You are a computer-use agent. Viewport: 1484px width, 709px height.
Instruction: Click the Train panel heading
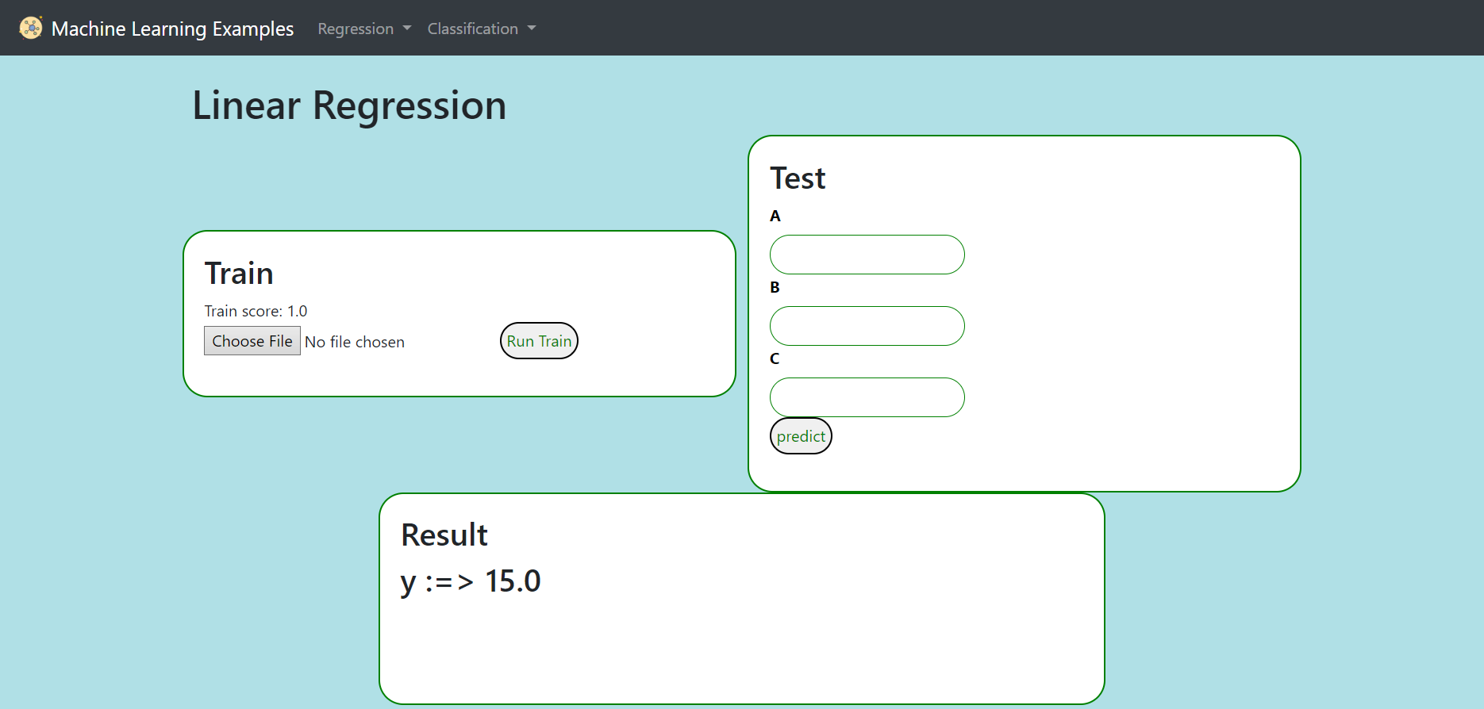point(239,274)
